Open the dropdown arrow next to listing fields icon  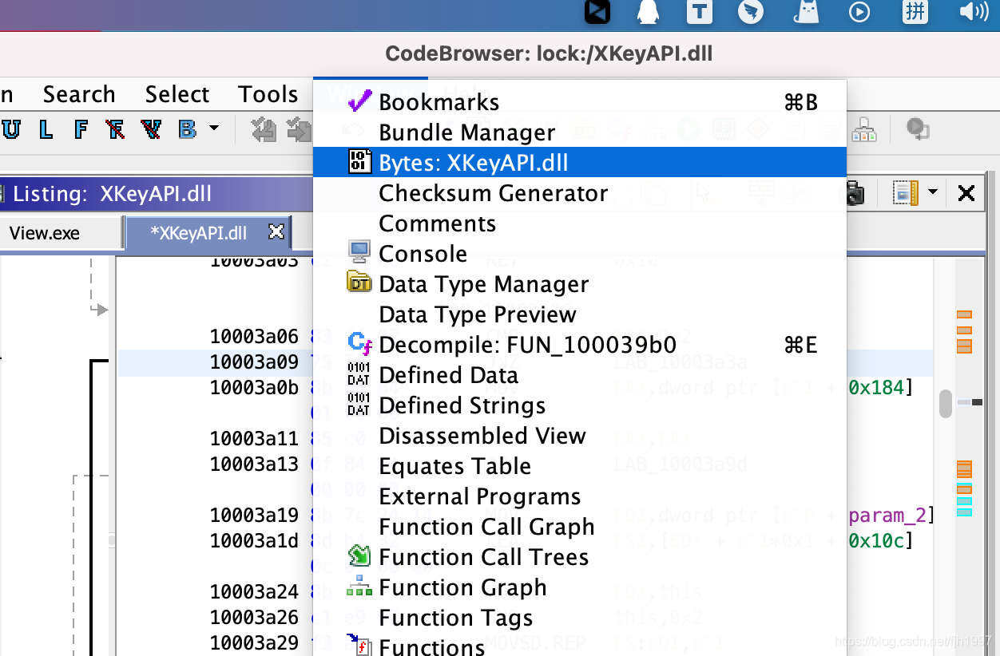933,192
